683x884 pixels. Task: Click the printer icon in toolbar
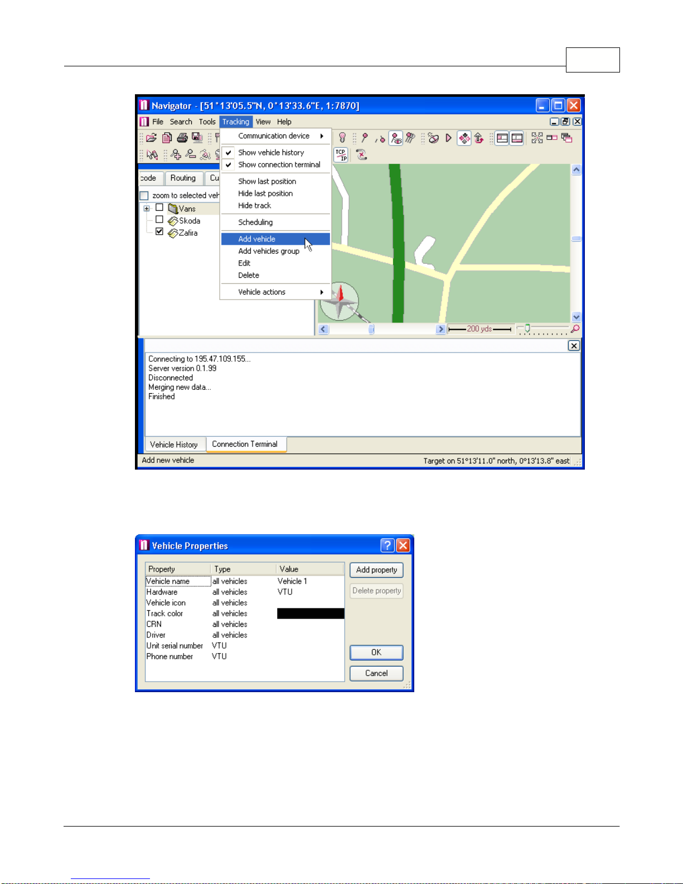(x=182, y=138)
